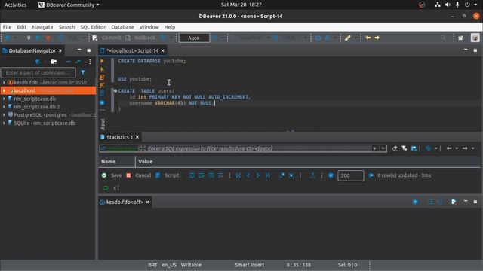Click the custom filters funnel icon in results panel
This screenshot has width=483, height=271.
pos(405,148)
